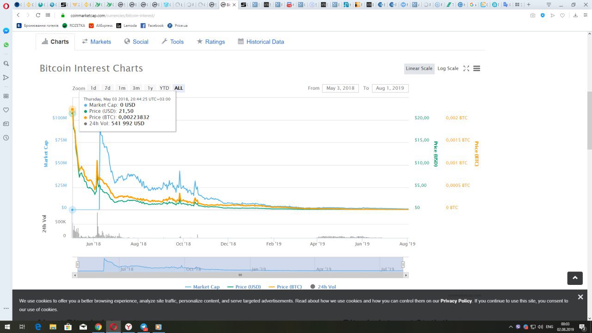Click navigator right range handle
The image size is (592, 333).
click(x=403, y=265)
